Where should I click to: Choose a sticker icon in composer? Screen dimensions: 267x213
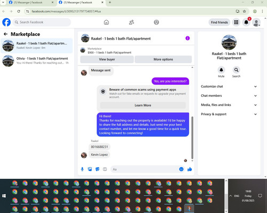click(97, 169)
